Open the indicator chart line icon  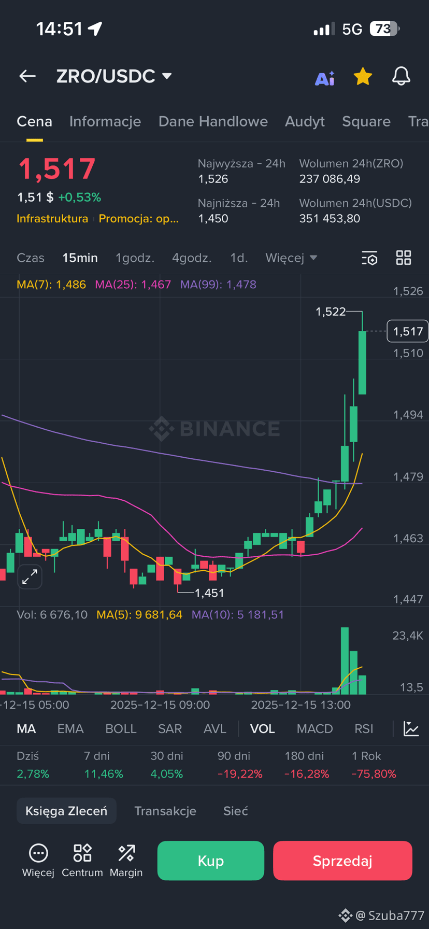(411, 728)
